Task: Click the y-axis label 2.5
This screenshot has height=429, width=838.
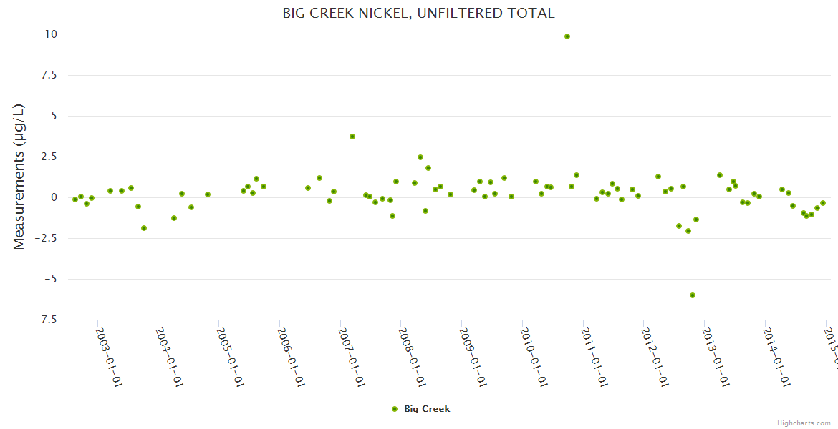Action: pos(49,157)
